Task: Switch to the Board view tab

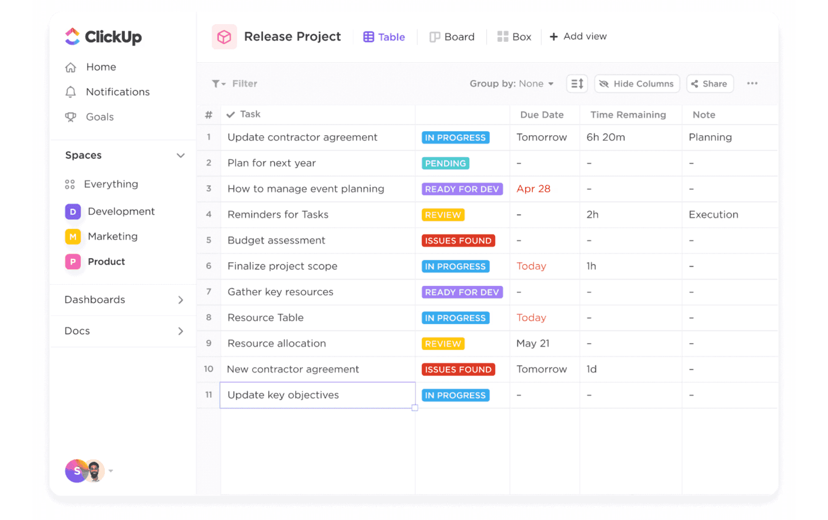Action: [452, 36]
